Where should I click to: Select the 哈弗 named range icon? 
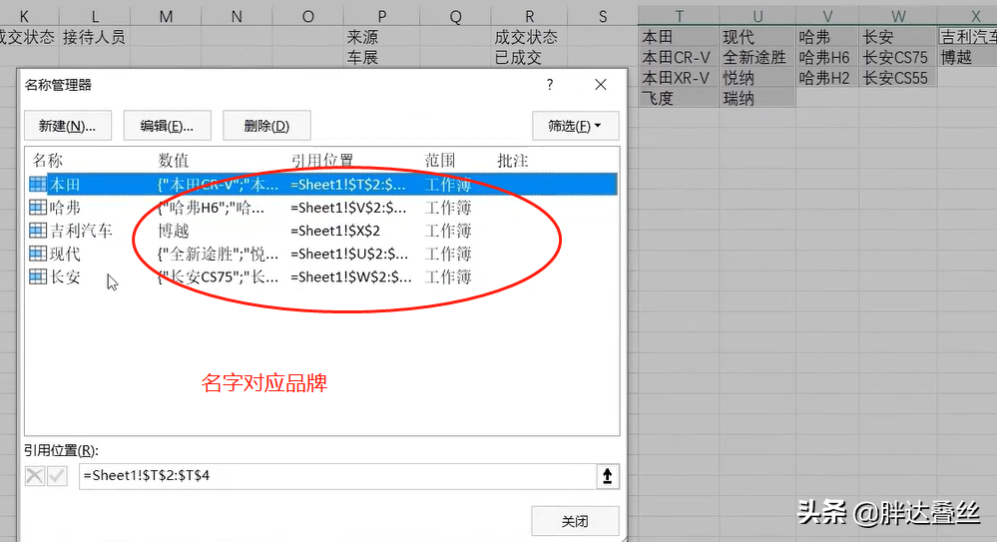pos(38,208)
